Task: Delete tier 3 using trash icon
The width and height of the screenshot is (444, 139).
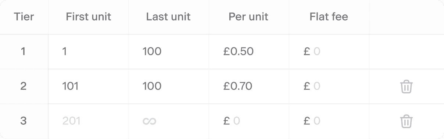Action: (x=406, y=121)
